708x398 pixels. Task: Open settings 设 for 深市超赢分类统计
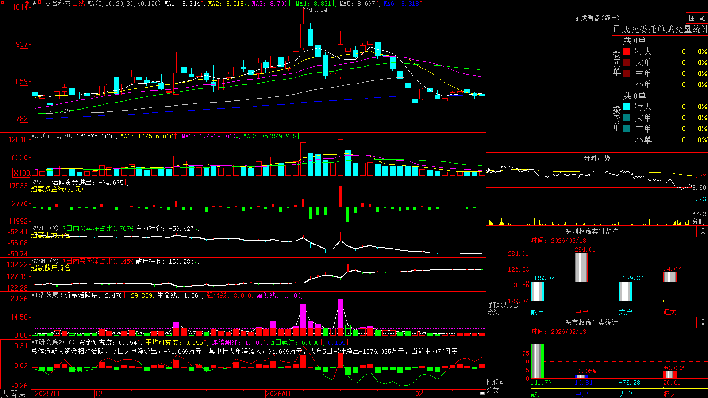click(702, 322)
